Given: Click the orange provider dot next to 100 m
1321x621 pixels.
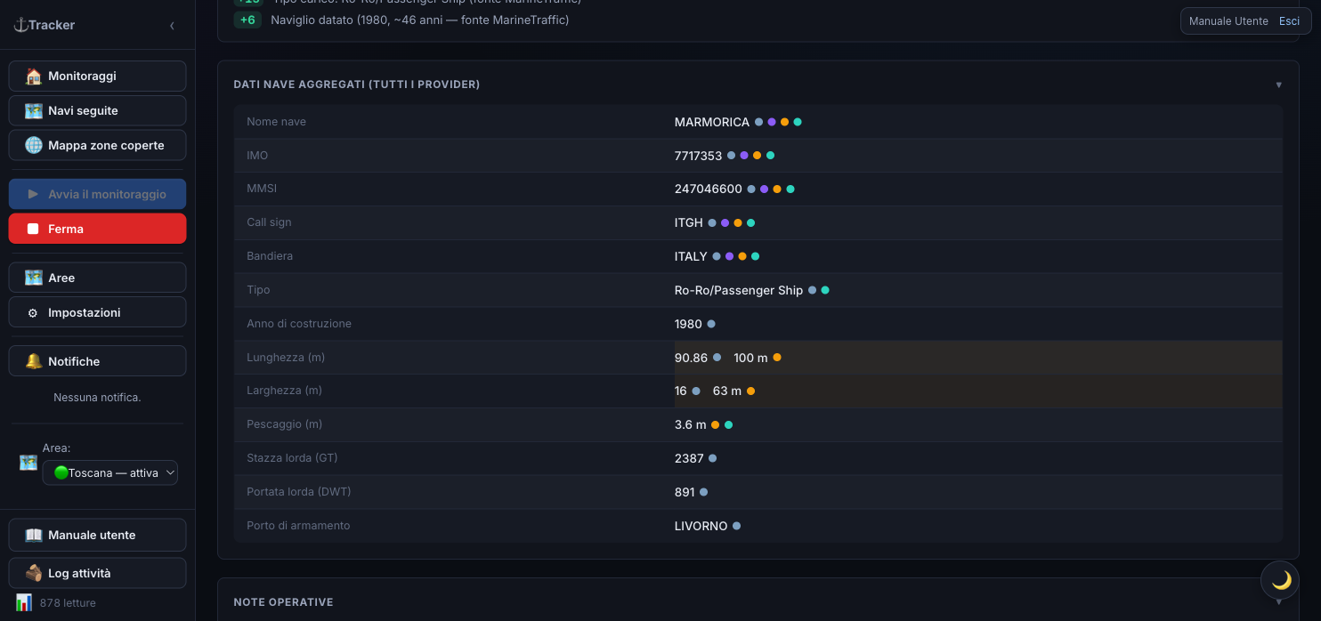Looking at the screenshot, I should click(x=777, y=358).
